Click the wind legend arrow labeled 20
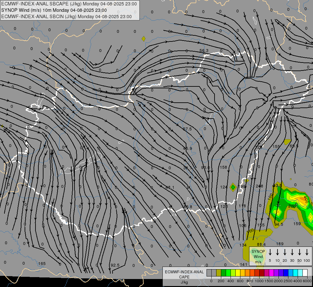The width and height of the screenshot is (313, 287). [x=285, y=252]
